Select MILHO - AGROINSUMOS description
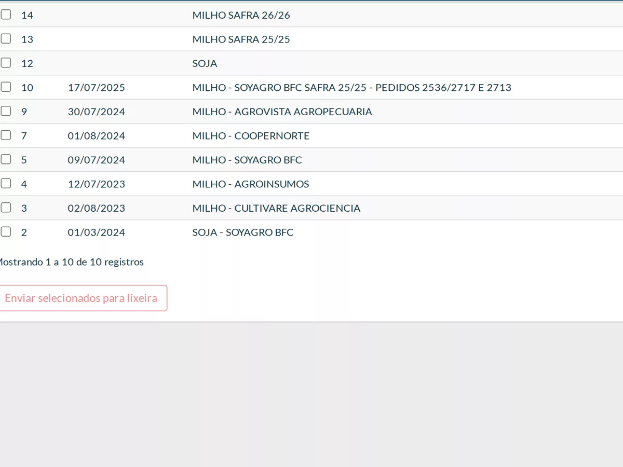 pyautogui.click(x=251, y=184)
